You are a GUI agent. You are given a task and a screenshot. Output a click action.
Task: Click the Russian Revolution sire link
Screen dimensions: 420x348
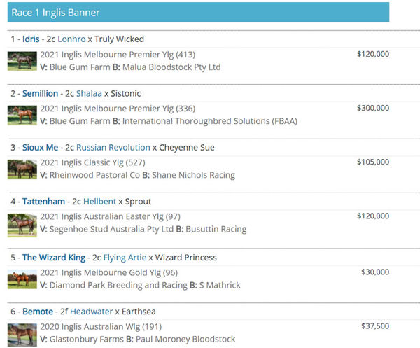click(113, 148)
